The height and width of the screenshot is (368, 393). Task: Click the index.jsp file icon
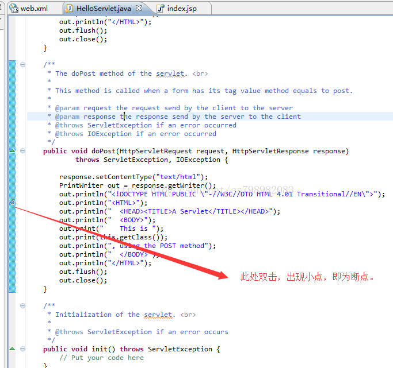(x=161, y=9)
